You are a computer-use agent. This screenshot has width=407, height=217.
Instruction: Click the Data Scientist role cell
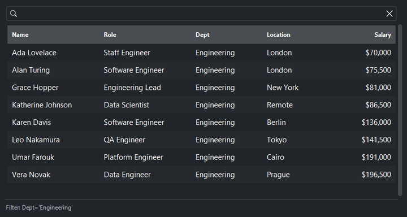[127, 105]
